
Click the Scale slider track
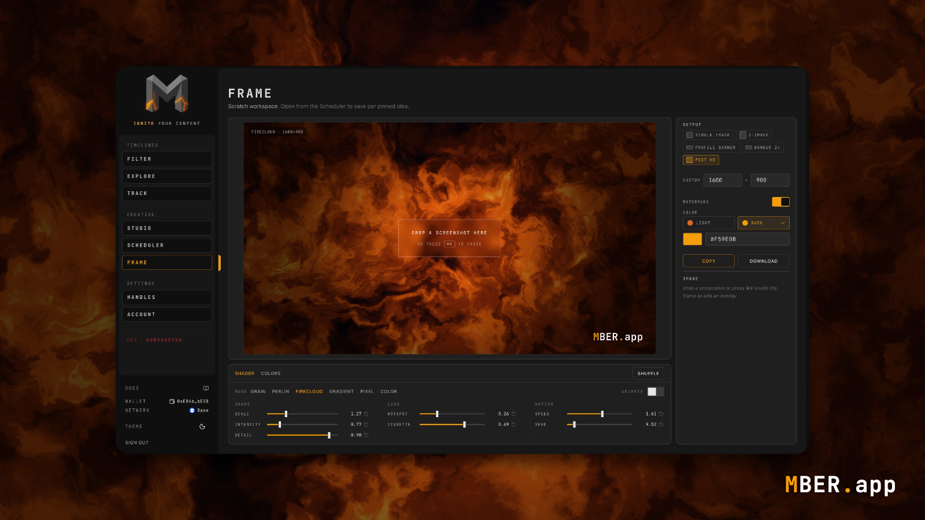pos(302,414)
